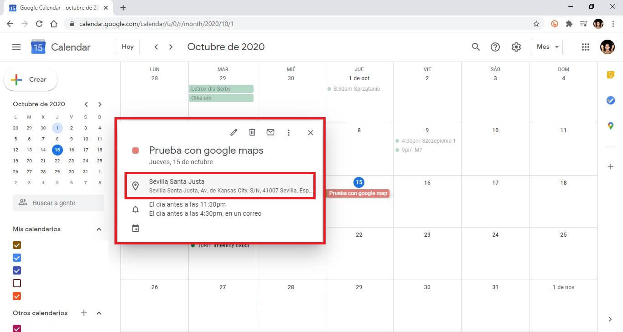This screenshot has width=623, height=332.
Task: Open the Letrox dla Serby event
Action: click(221, 89)
